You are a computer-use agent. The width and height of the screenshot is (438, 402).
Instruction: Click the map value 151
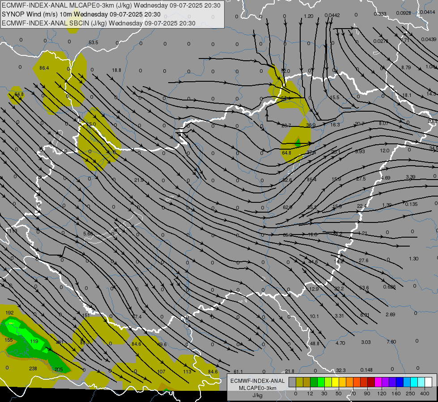86,315
